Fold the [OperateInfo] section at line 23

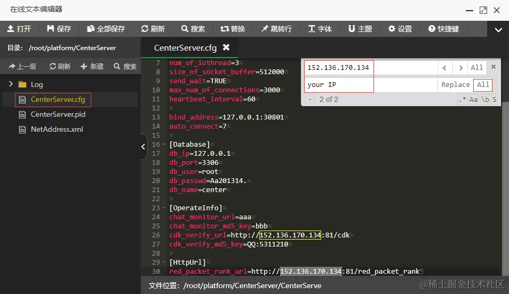pos(164,208)
